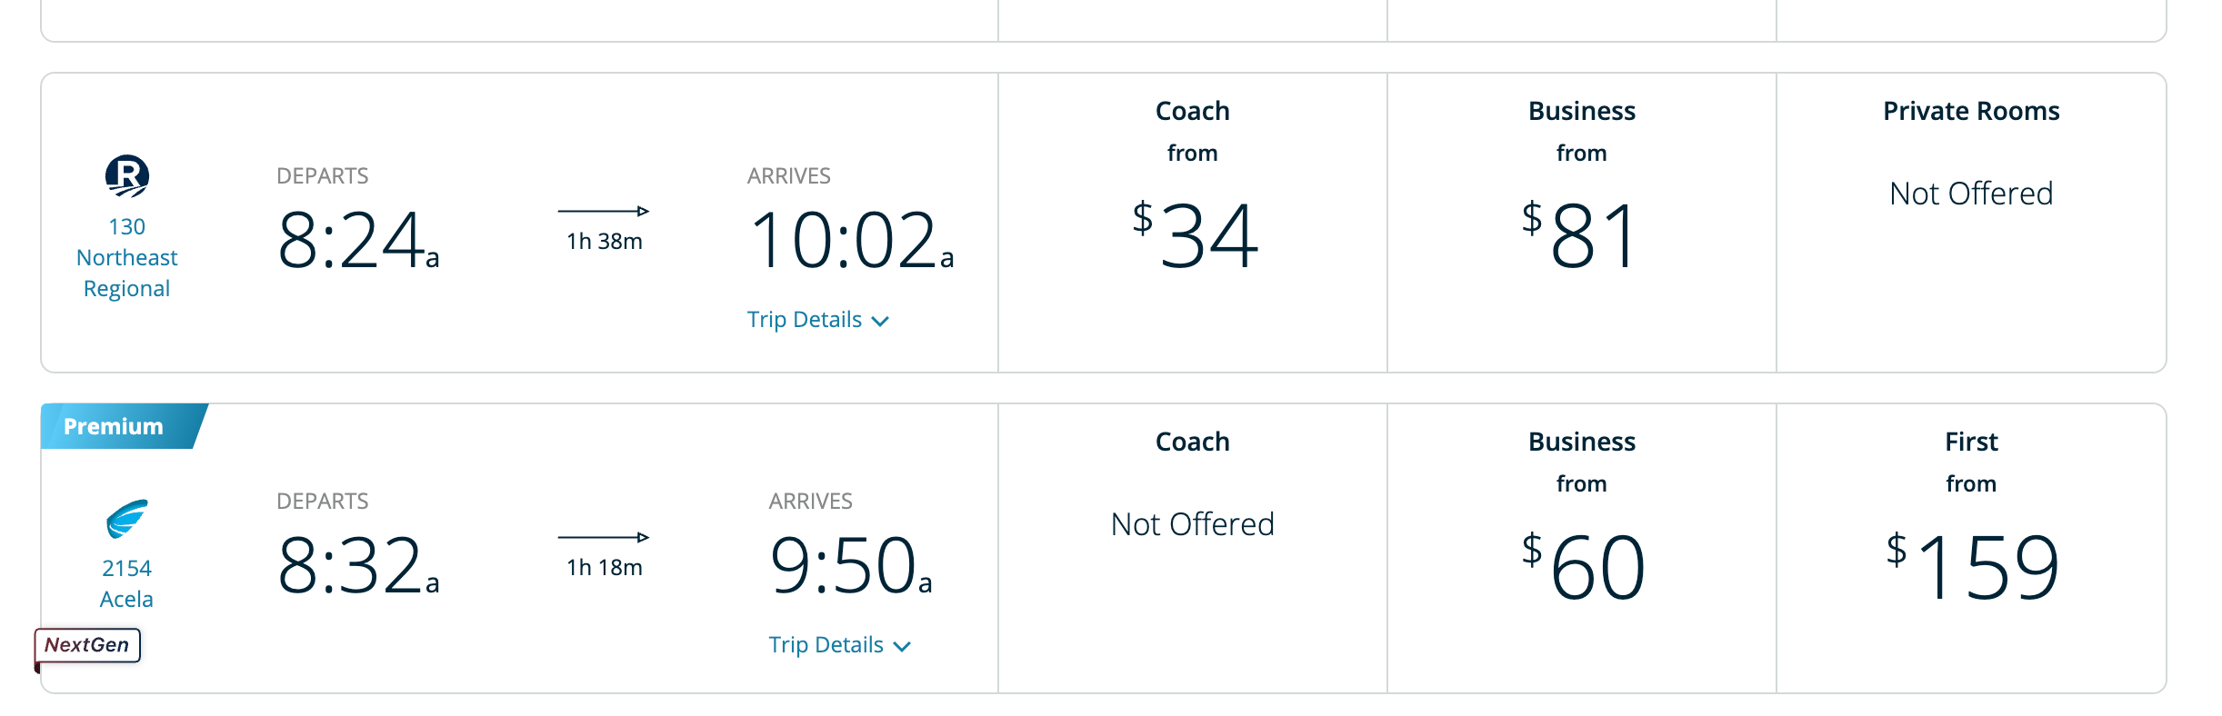Click the chevron next to upper Trip Details
2222x716 pixels.
click(880, 320)
